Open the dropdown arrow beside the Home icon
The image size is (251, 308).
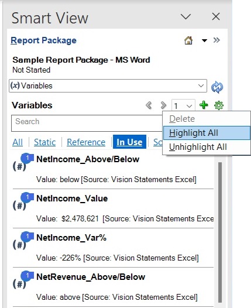point(204,40)
